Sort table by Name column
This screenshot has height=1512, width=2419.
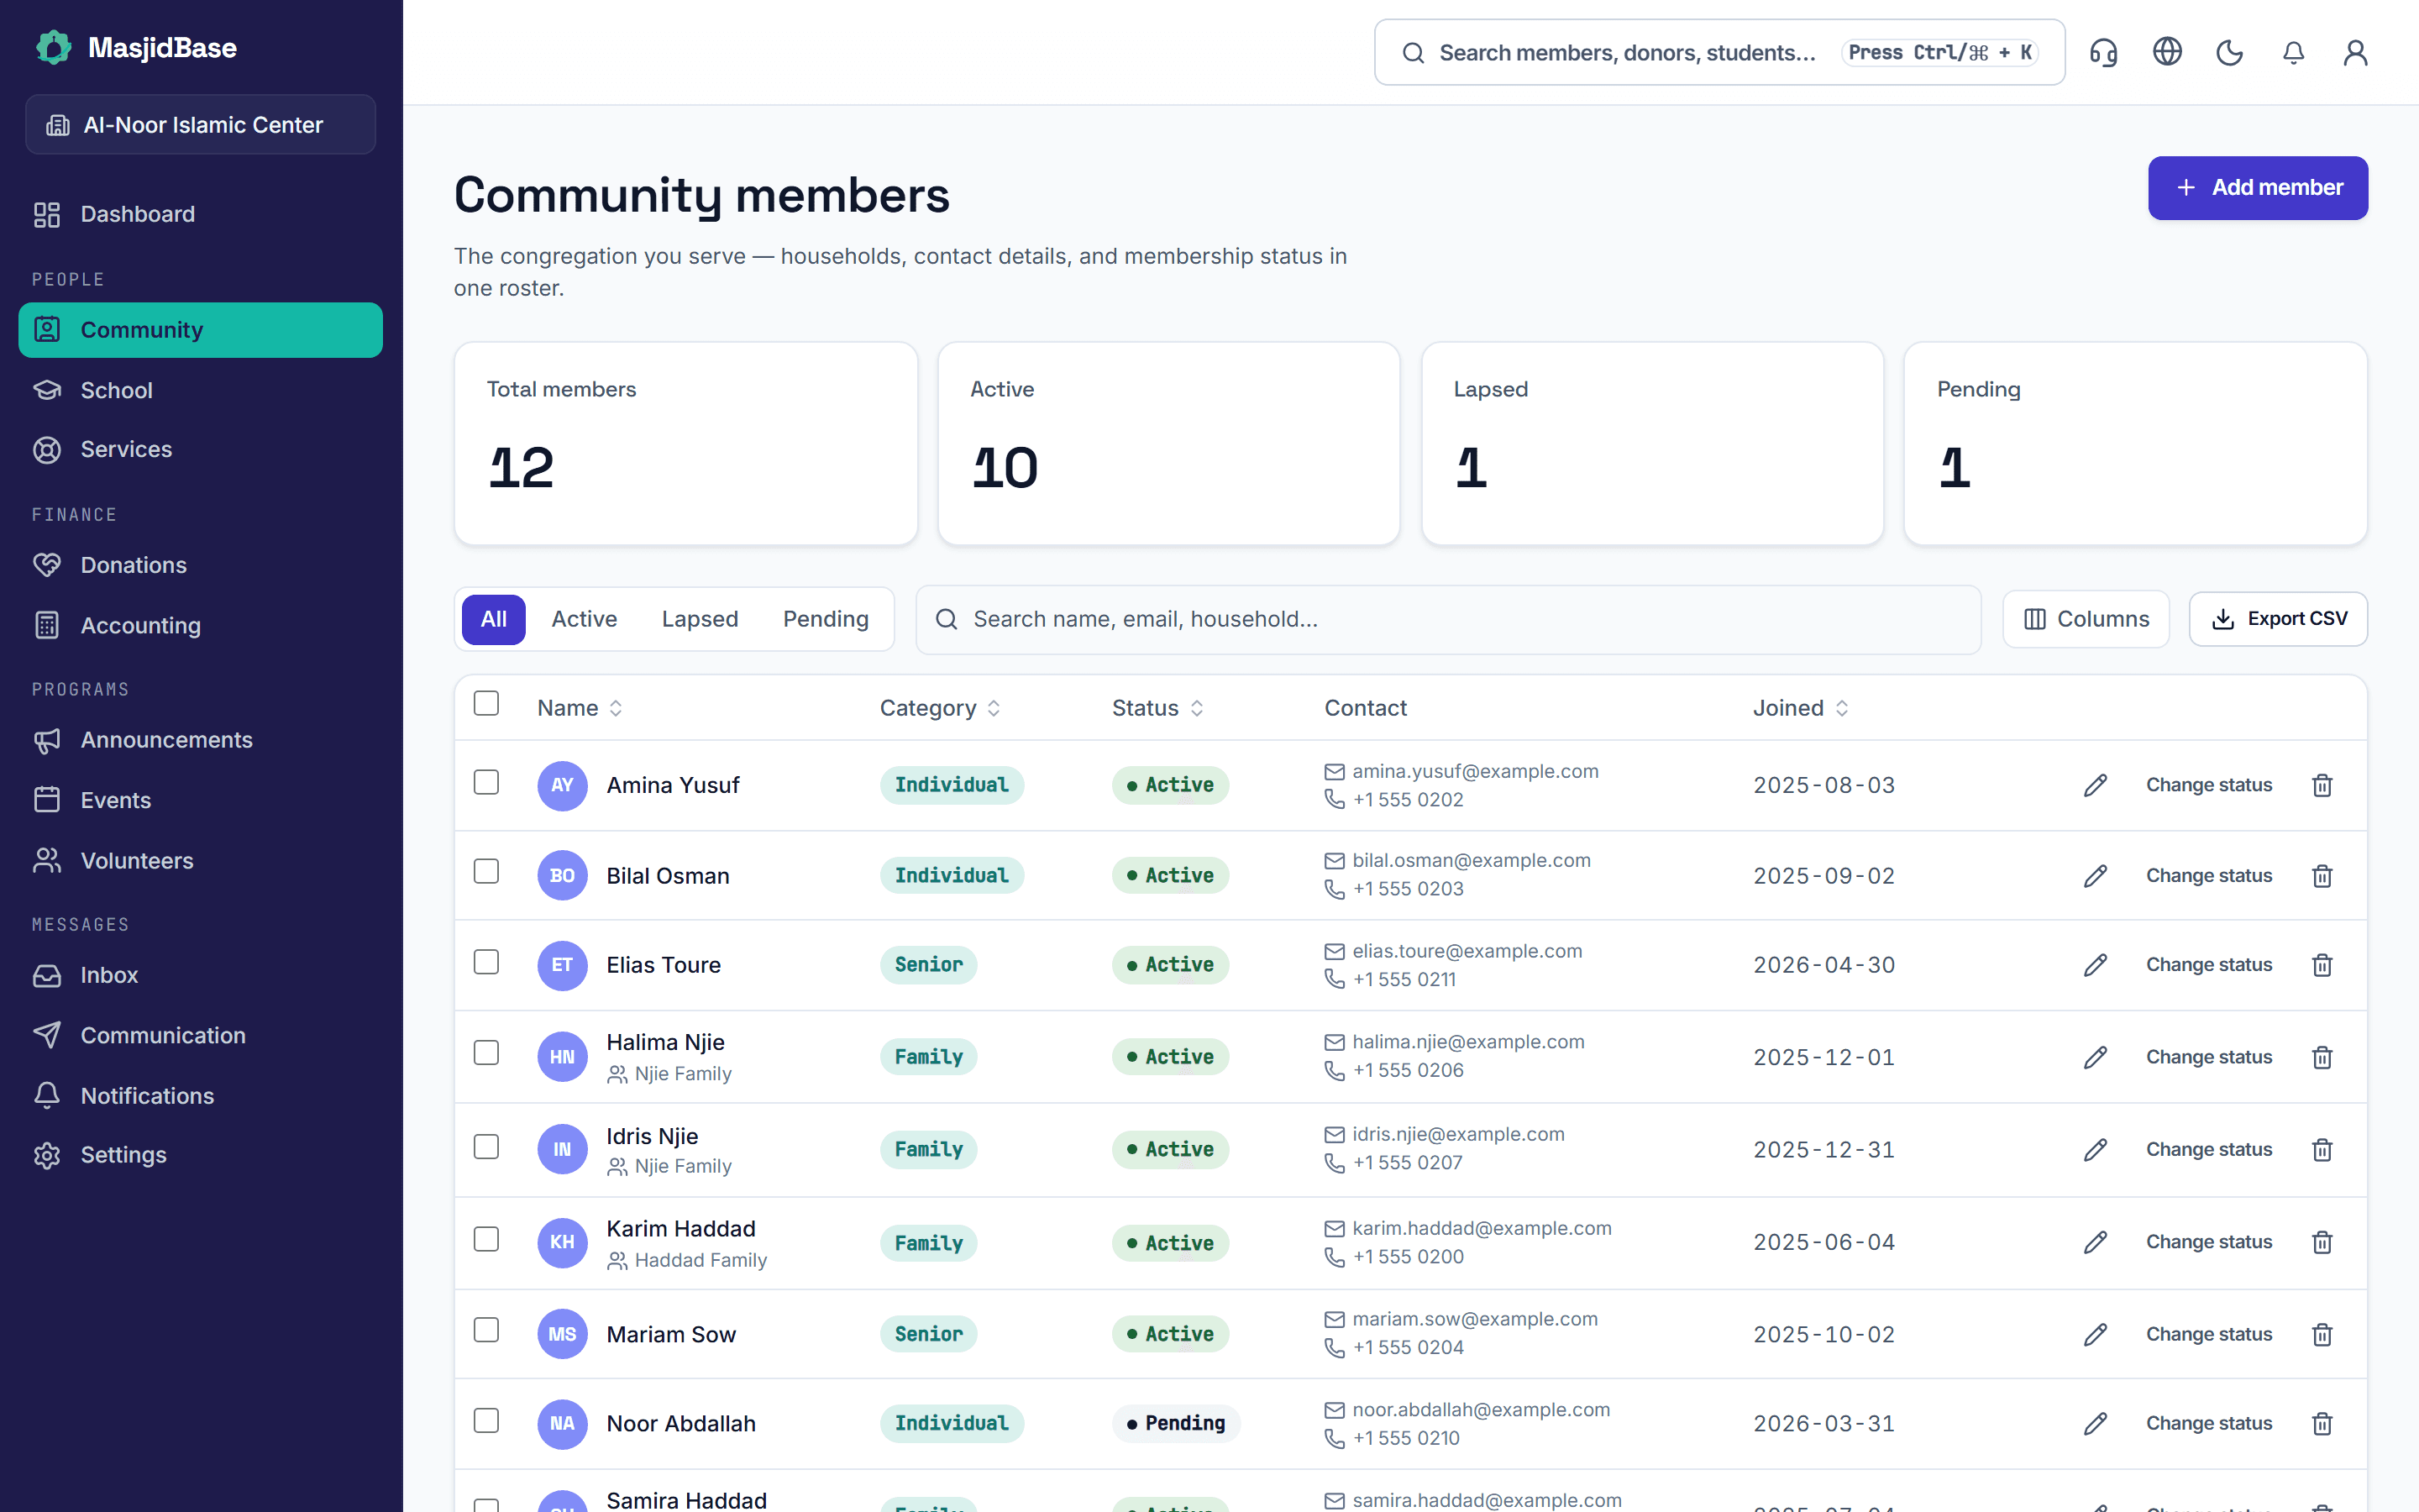pos(580,708)
